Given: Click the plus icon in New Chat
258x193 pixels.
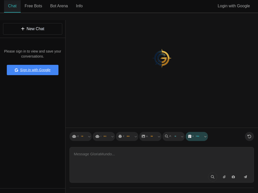Looking at the screenshot, I should pos(23,29).
